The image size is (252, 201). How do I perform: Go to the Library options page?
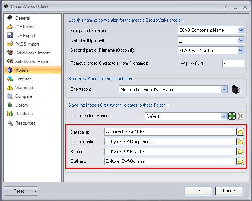click(33, 105)
